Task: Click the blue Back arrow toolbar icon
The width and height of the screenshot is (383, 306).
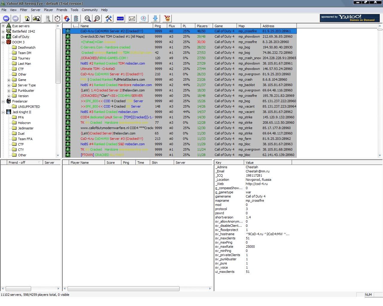Action: [6, 19]
